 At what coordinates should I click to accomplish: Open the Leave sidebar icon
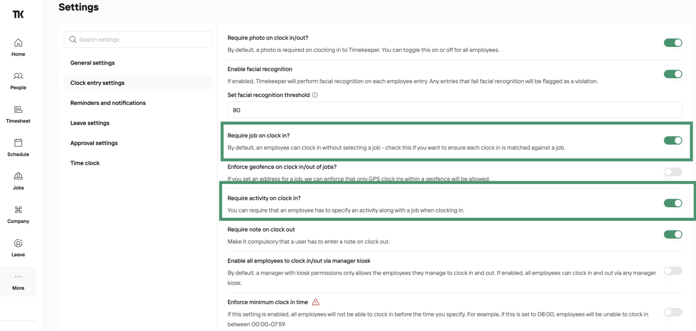point(18,243)
